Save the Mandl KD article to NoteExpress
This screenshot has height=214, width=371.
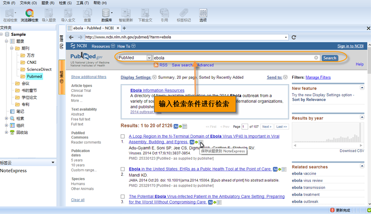click(x=284, y=169)
